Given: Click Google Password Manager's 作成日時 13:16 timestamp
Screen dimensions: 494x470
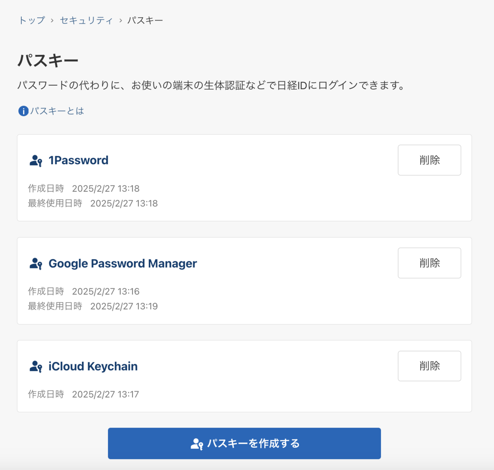Looking at the screenshot, I should 106,291.
